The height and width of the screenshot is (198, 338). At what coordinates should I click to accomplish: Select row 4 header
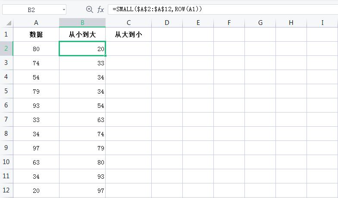[6, 77]
